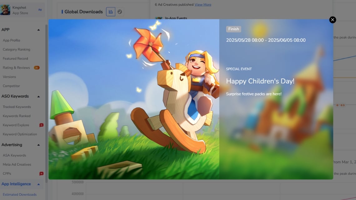356x200 pixels.
Task: Open Competitor page
Action: [11, 86]
